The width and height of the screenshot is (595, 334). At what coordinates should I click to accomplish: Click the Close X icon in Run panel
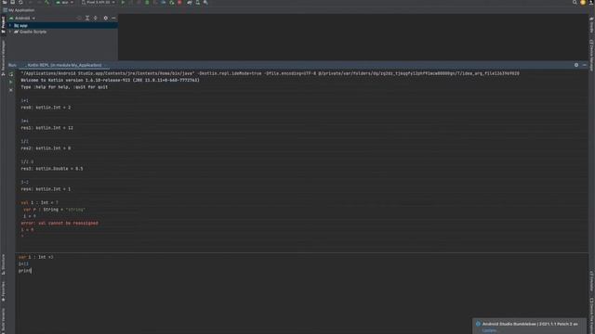(x=10, y=90)
